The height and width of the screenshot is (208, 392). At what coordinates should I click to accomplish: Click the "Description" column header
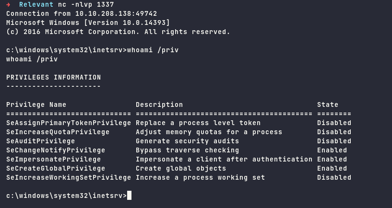(159, 104)
